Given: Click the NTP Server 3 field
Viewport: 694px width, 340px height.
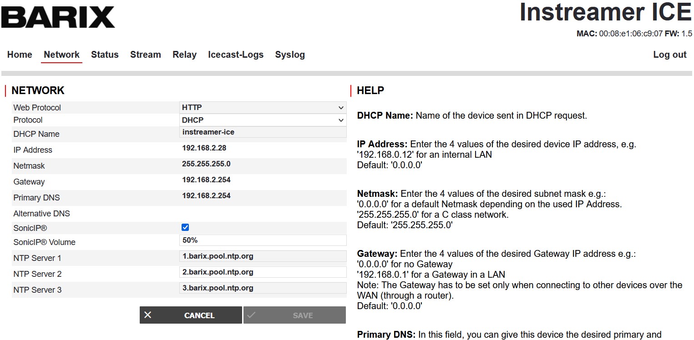Looking at the screenshot, I should point(263,288).
